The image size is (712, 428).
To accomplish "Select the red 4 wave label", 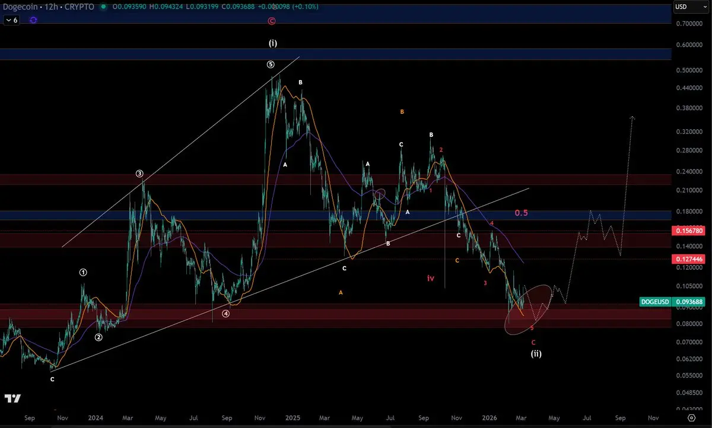I will (x=492, y=223).
